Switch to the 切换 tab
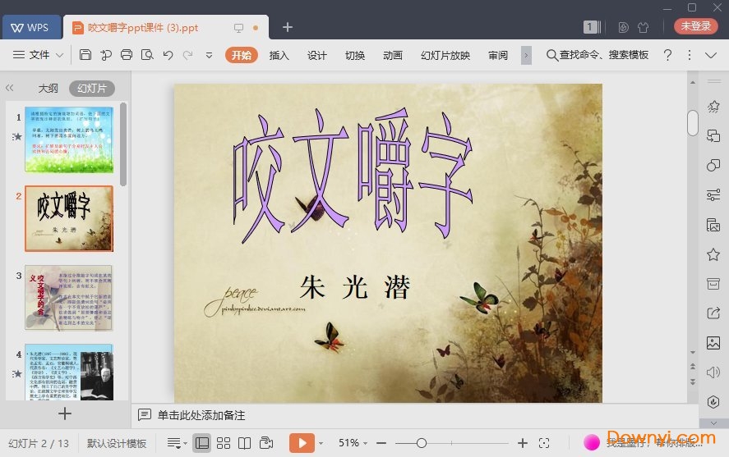This screenshot has width=729, height=457. pyautogui.click(x=355, y=55)
